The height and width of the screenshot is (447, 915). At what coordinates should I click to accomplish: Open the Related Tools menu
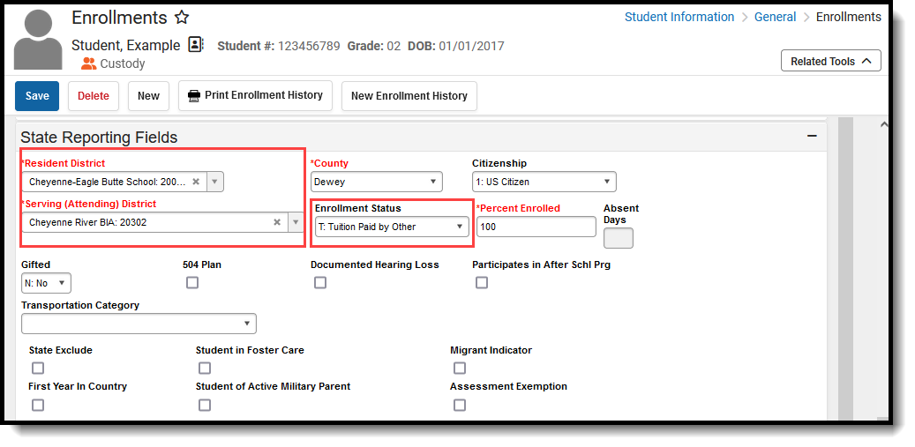coord(831,61)
